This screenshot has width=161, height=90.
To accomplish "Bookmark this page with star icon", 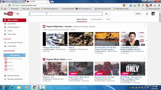I will pos(127,5).
